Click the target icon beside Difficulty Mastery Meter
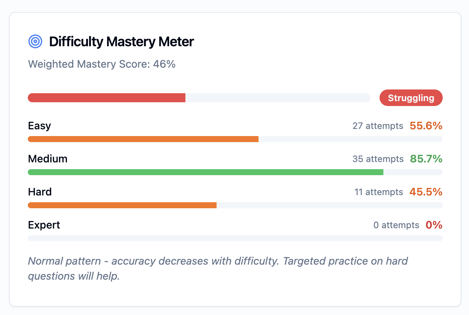 [35, 41]
